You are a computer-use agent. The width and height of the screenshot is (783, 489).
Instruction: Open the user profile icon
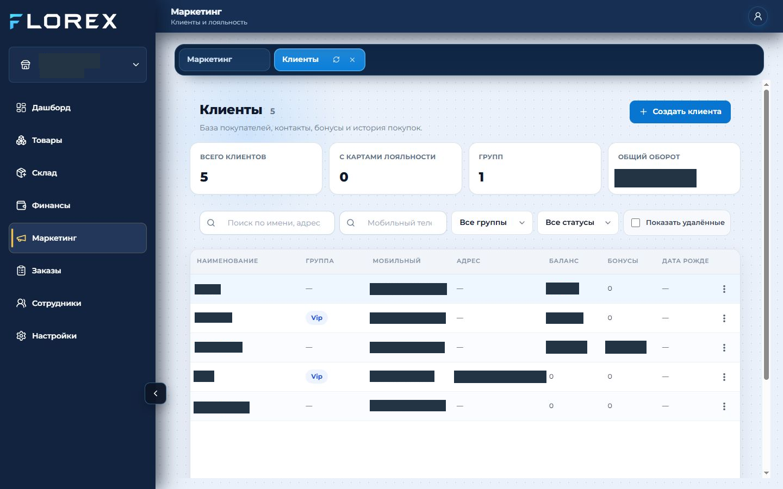tap(757, 16)
